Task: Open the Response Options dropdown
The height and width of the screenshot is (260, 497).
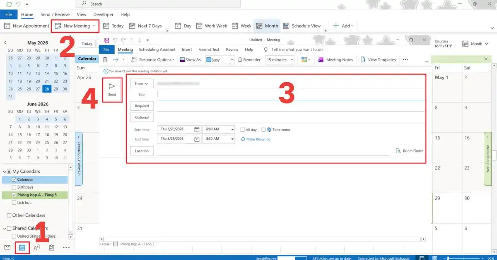Action: tap(154, 60)
